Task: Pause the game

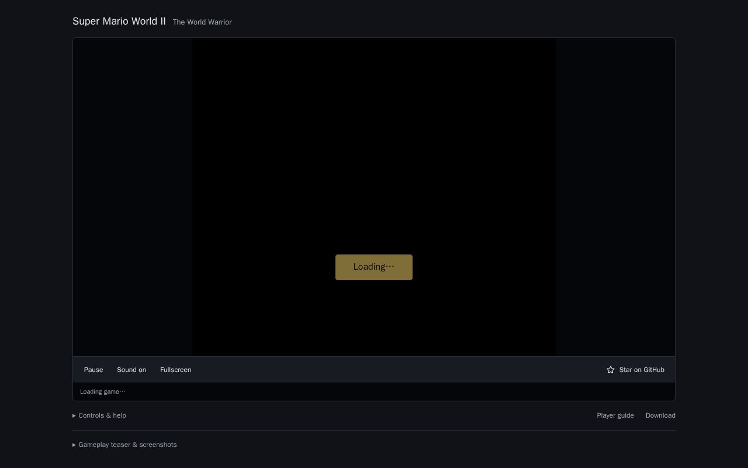Action: pos(93,370)
